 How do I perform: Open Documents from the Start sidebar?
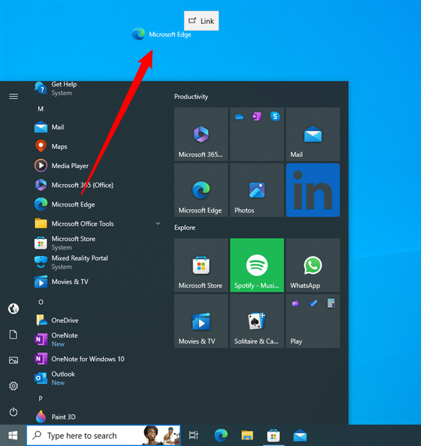[x=13, y=334]
